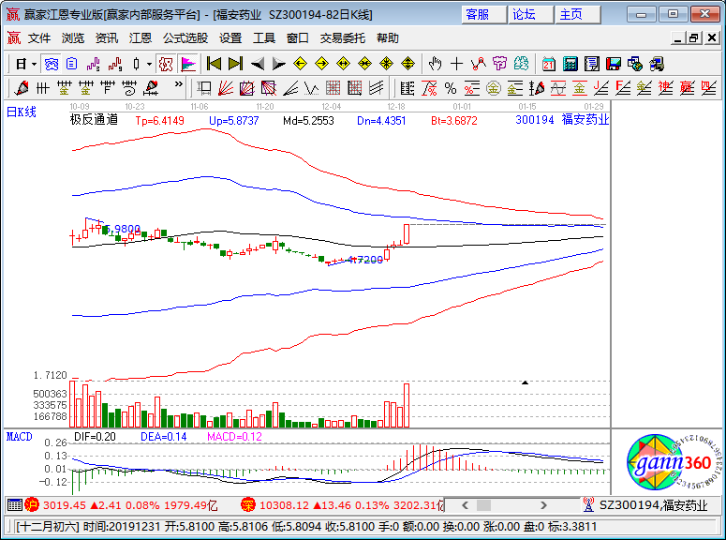The height and width of the screenshot is (540, 726).
Task: Select the hand pan tool
Action: (435, 64)
